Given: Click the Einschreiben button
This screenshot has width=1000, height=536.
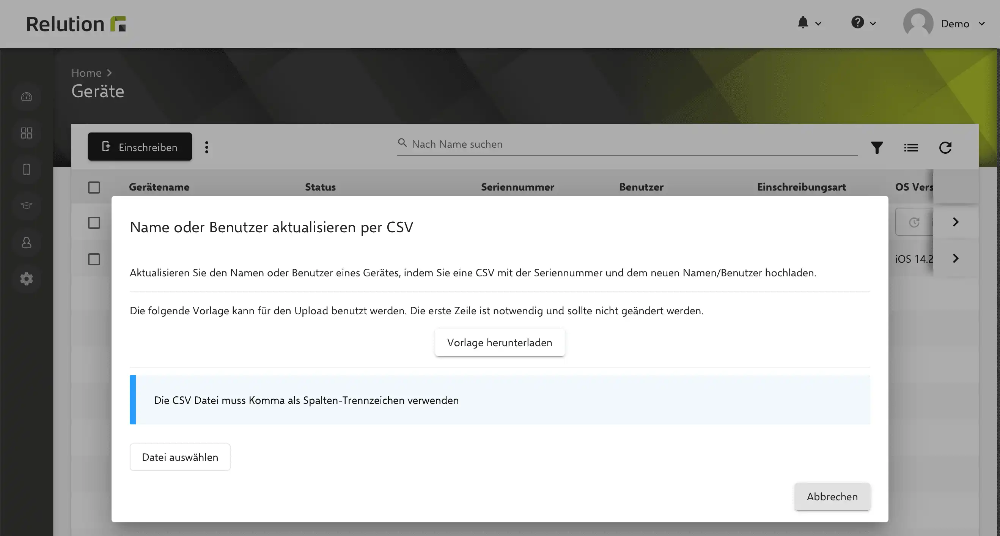Looking at the screenshot, I should click(140, 147).
